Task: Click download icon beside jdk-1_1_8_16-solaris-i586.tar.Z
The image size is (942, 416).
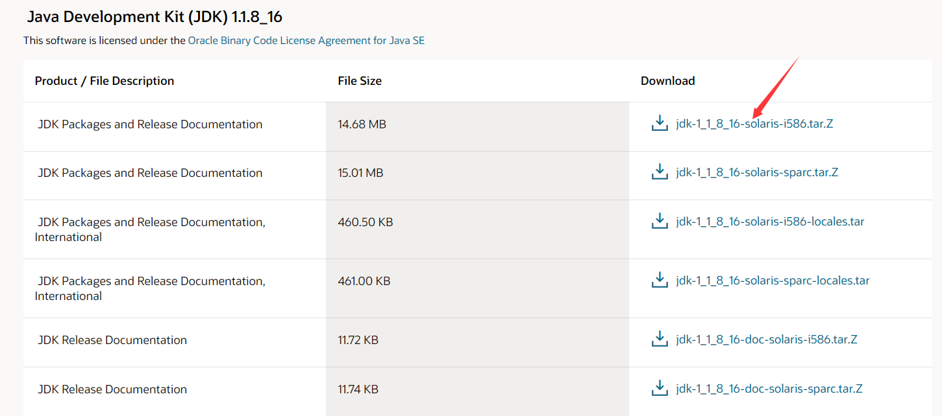Action: coord(660,123)
